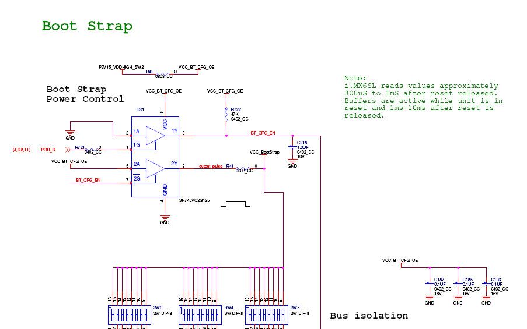
Task: Select capacitor C186 0.1UF
Action: click(486, 284)
